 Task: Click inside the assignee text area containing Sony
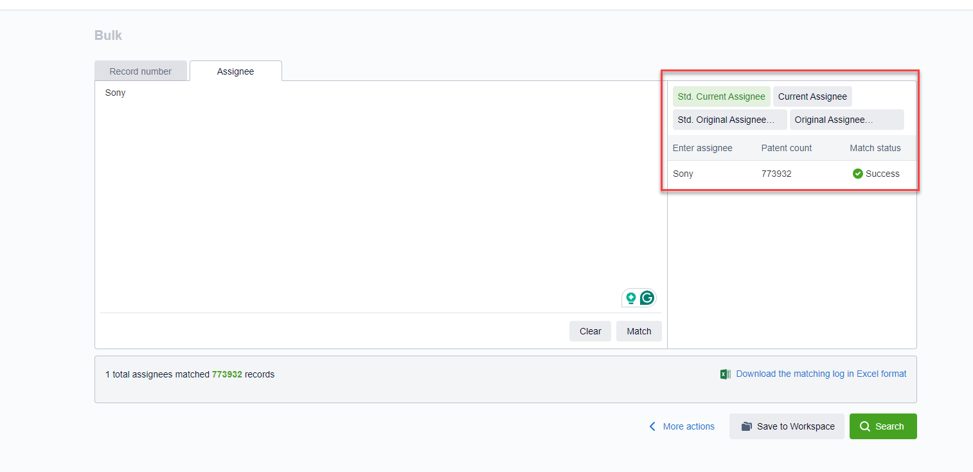(x=379, y=193)
